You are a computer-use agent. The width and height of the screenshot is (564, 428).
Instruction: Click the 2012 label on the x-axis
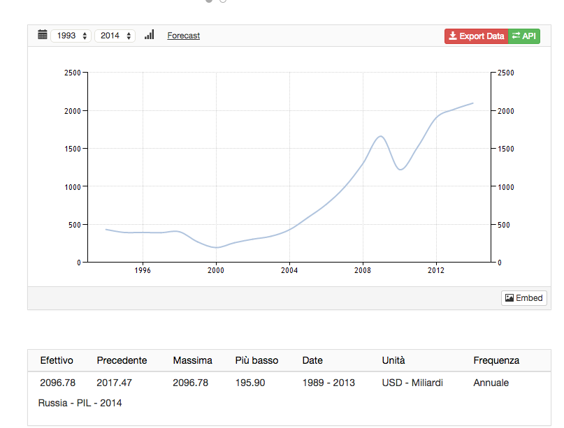[436, 270]
